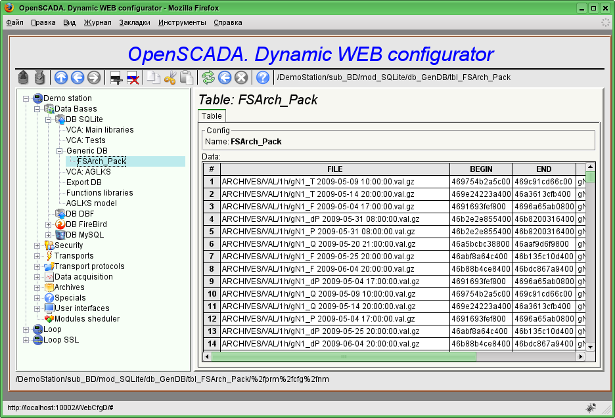Image resolution: width=615 pixels, height=418 pixels.
Task: Click the DB DBF database icon
Action: click(60, 213)
